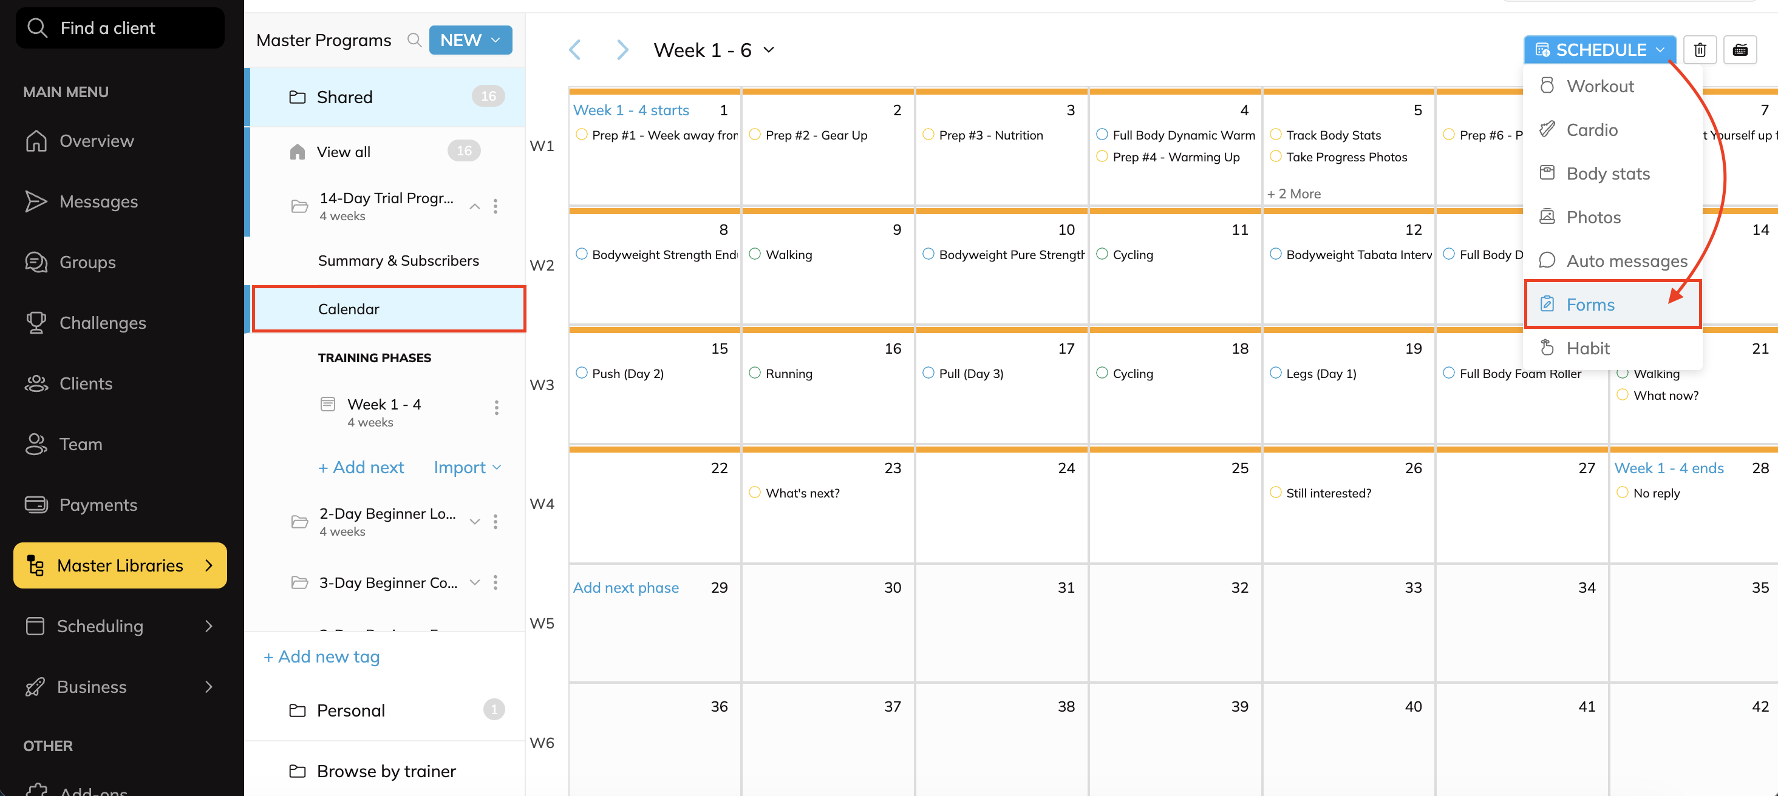1778x796 pixels.
Task: Open options for 2-Day Beginner program
Action: tap(496, 522)
